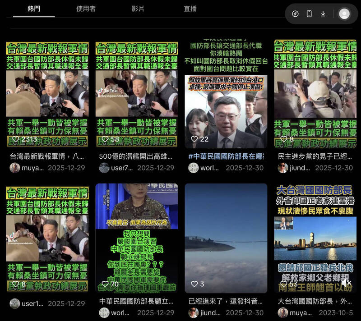Image resolution: width=361 pixels, height=321 pixels.
Task: Open the mobile phone app icon
Action: coord(309,14)
